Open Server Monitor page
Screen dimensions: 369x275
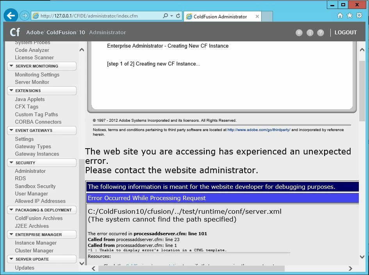[32, 82]
